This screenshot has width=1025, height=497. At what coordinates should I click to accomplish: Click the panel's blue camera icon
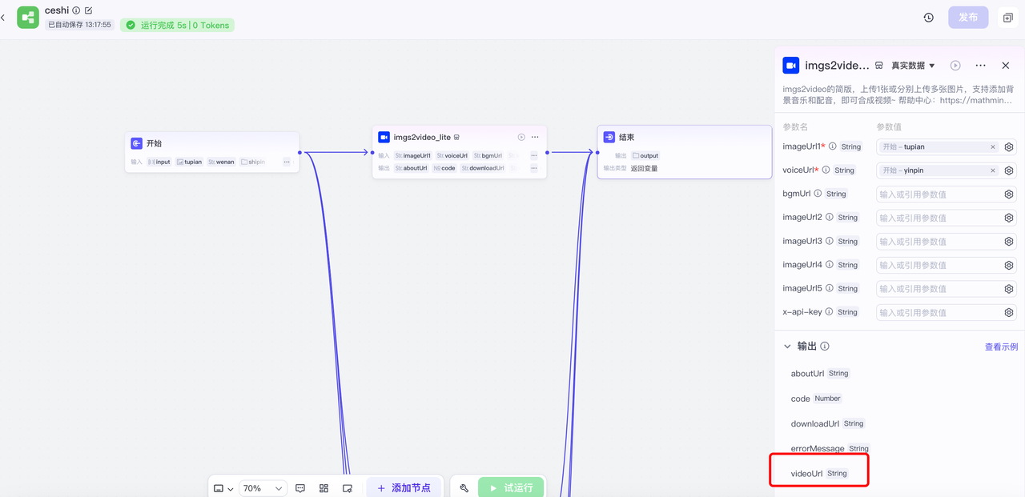point(791,66)
